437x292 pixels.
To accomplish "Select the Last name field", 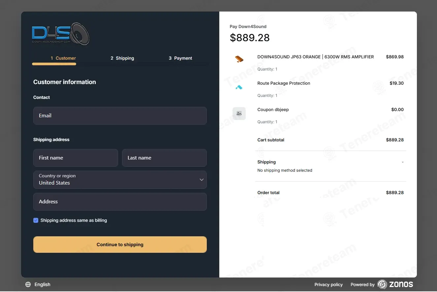I will (164, 158).
